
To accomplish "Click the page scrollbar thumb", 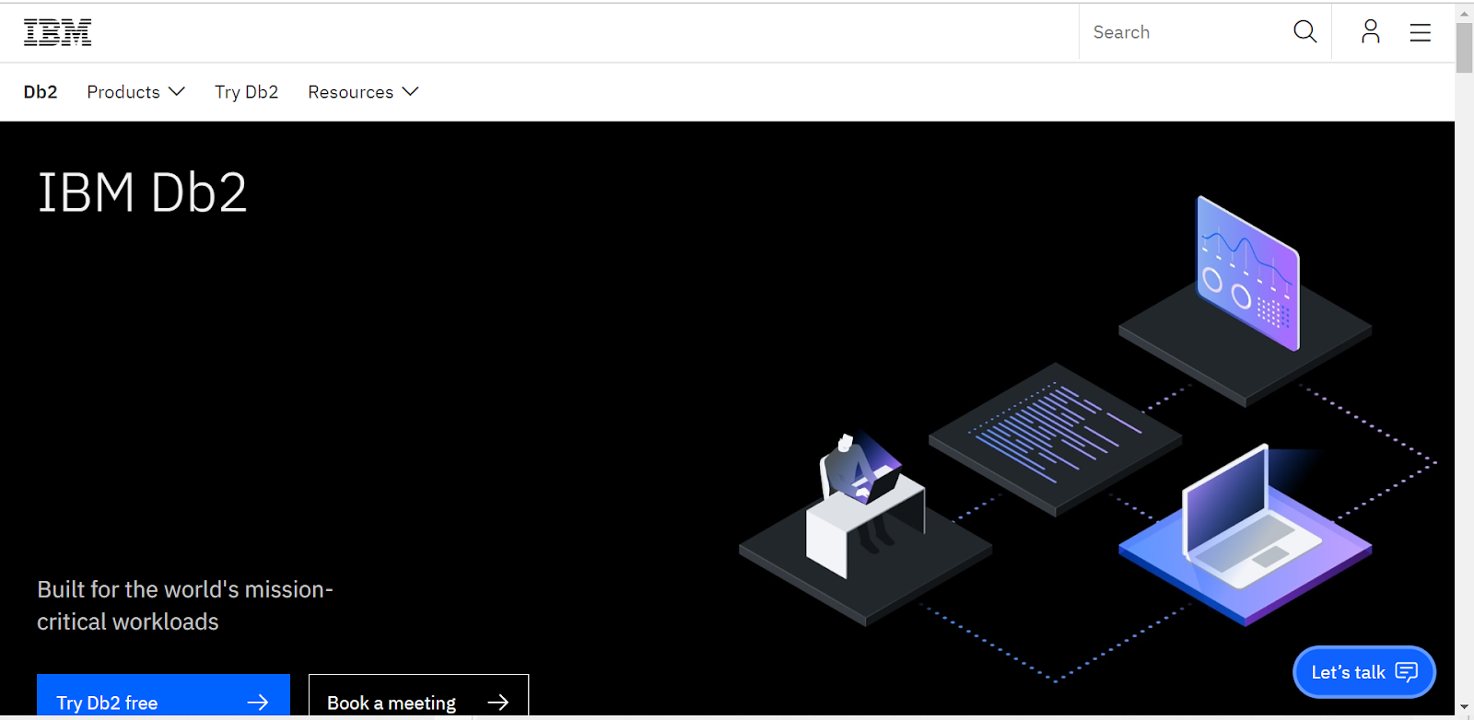I will coord(1464,48).
